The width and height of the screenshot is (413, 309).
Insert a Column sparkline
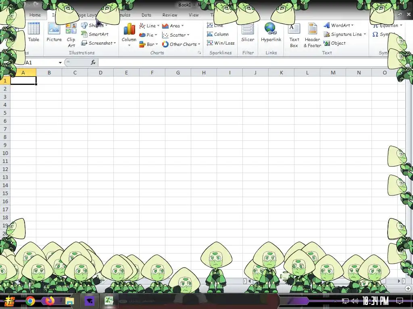(218, 34)
